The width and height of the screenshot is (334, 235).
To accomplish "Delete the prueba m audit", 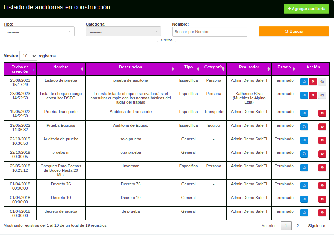I will click(x=322, y=154).
